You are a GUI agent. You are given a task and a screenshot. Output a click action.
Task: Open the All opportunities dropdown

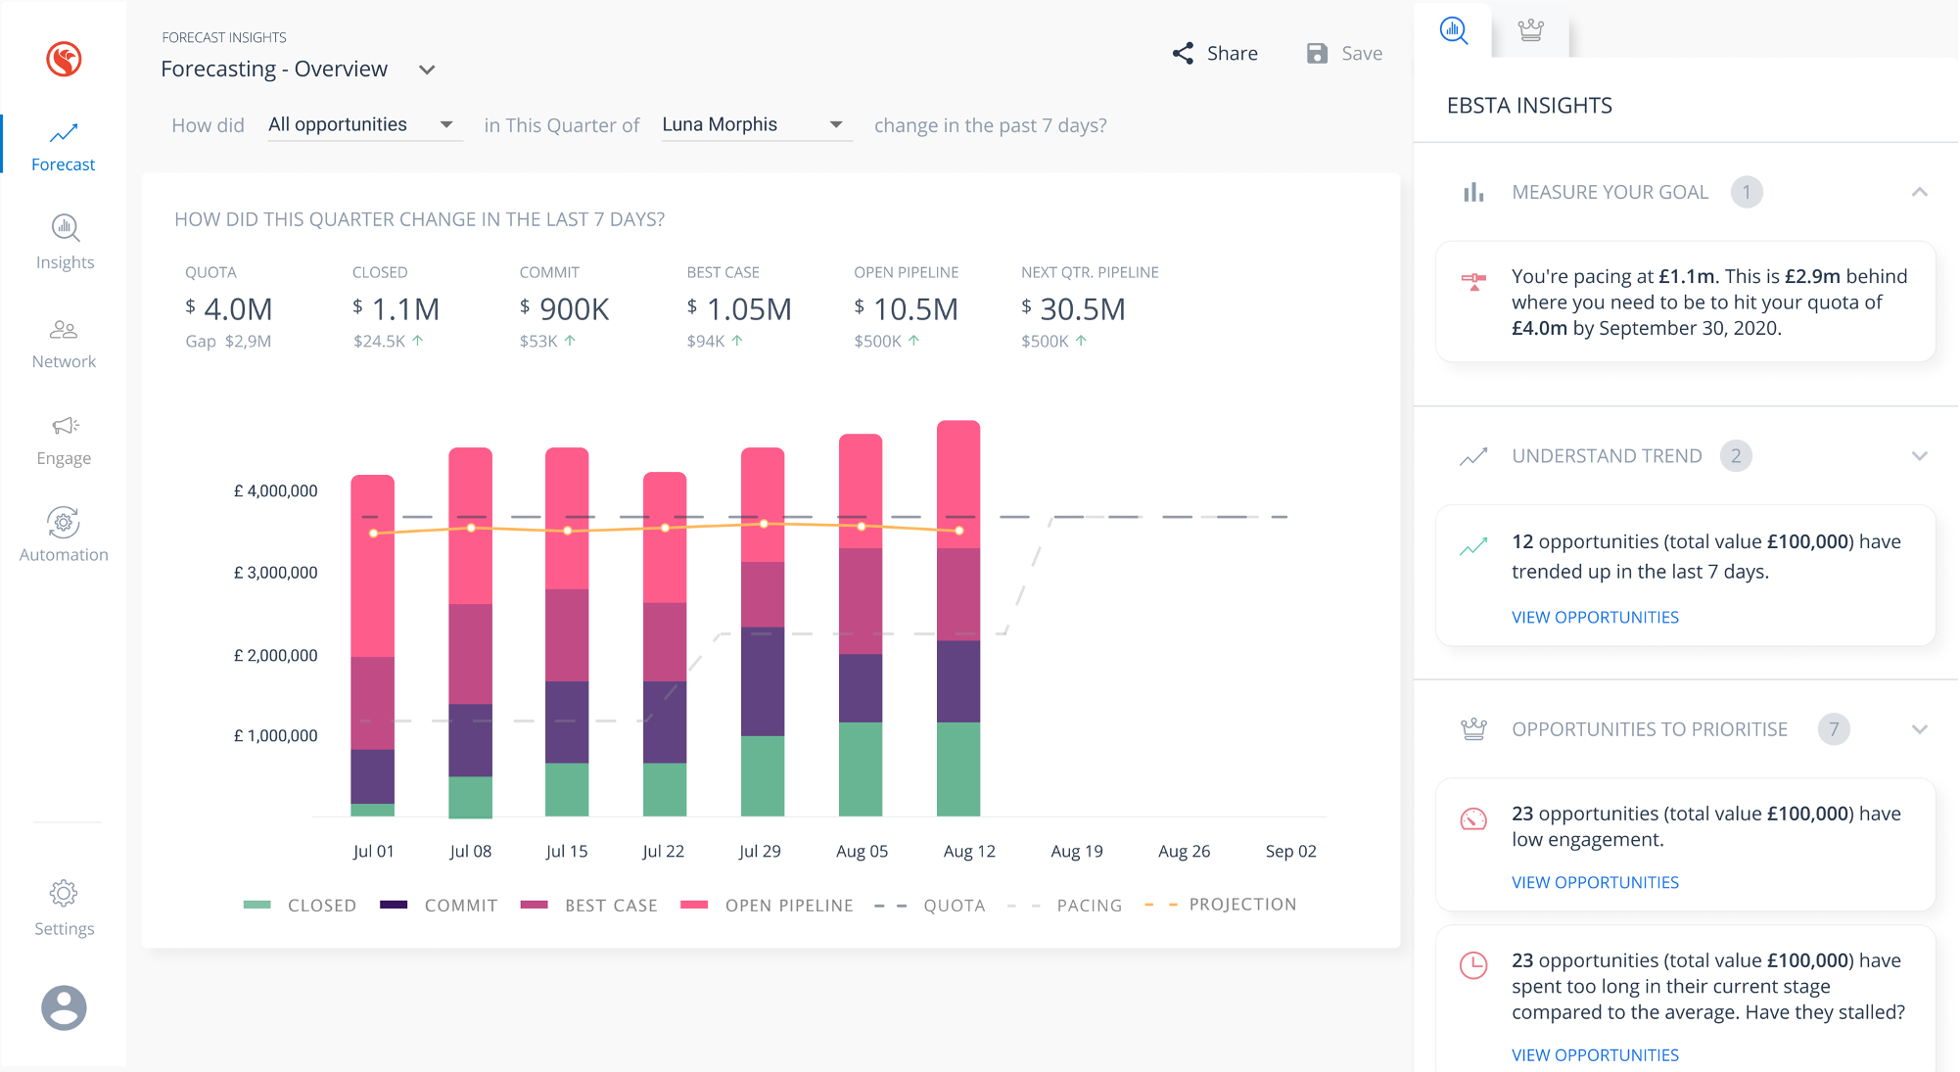[363, 124]
